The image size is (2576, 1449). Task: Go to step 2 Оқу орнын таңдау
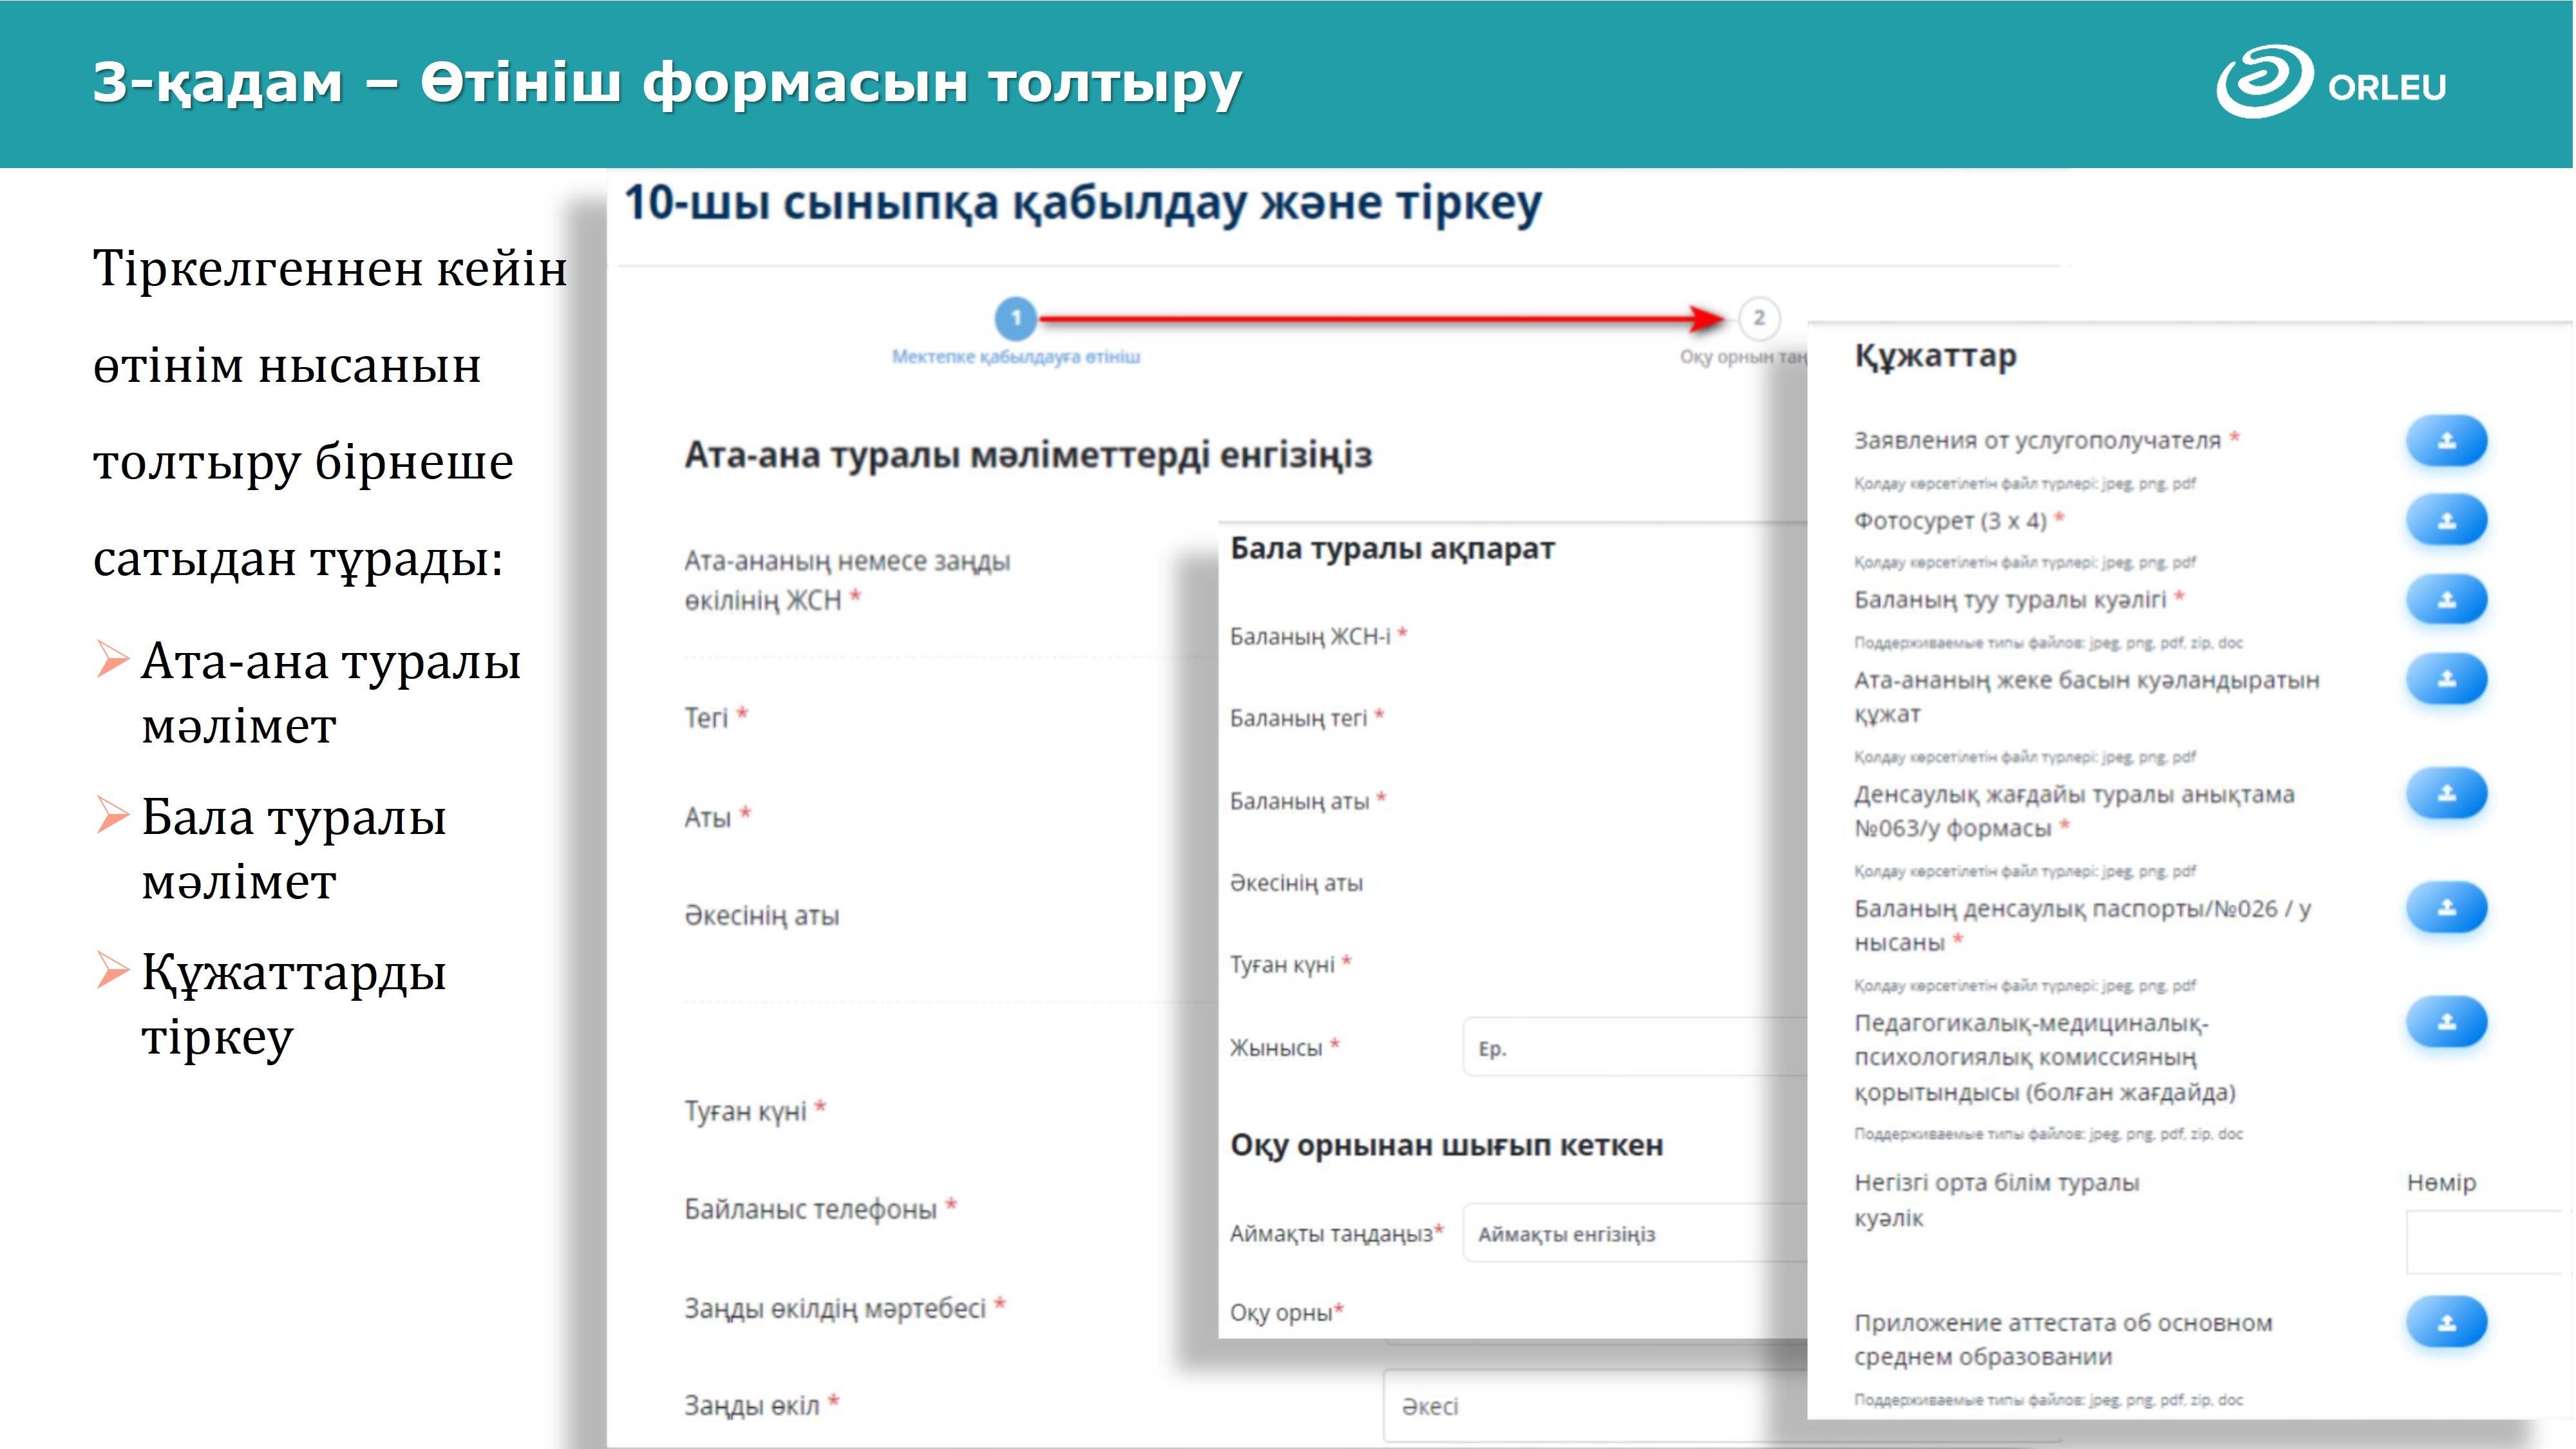coord(1759,319)
